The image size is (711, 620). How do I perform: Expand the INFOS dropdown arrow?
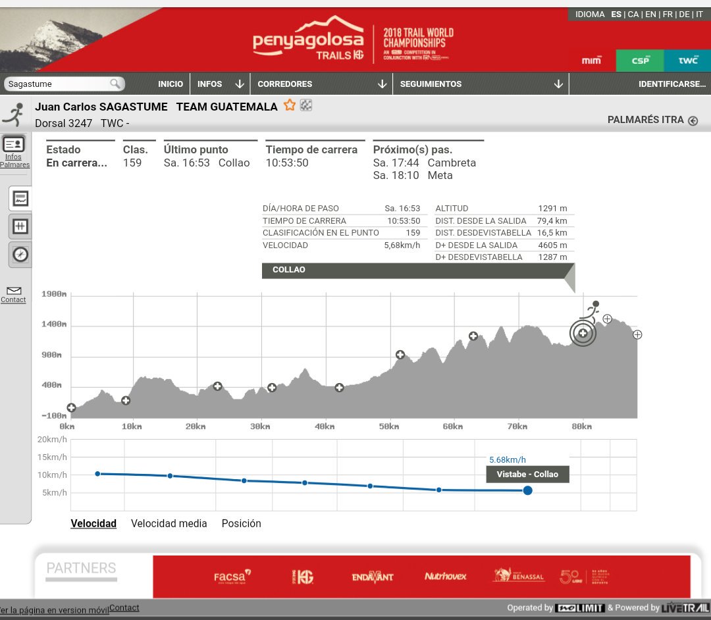(239, 84)
